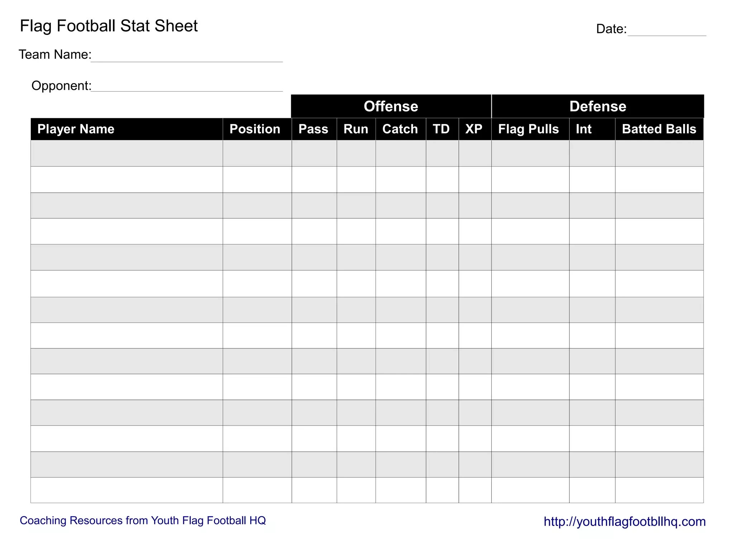
Task: Click the Batted Balls column header
Action: (659, 129)
